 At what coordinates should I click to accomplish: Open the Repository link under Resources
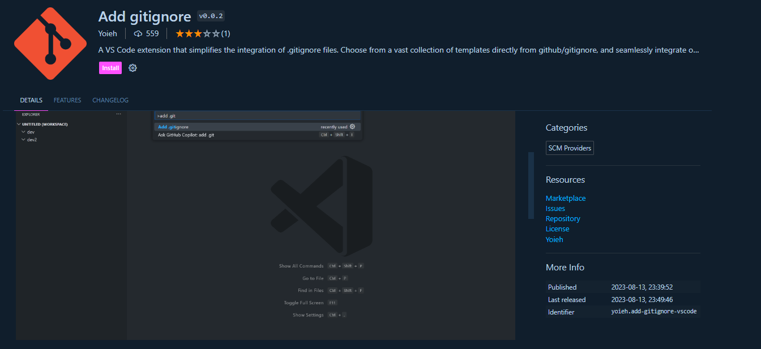point(563,218)
